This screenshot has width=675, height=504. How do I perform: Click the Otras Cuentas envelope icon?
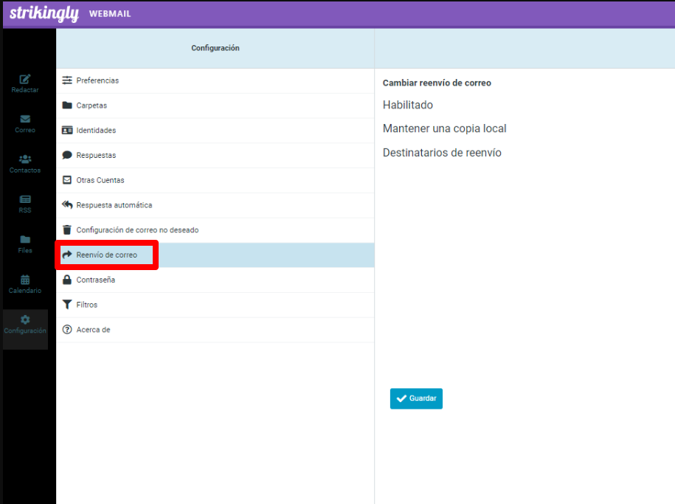pos(67,180)
